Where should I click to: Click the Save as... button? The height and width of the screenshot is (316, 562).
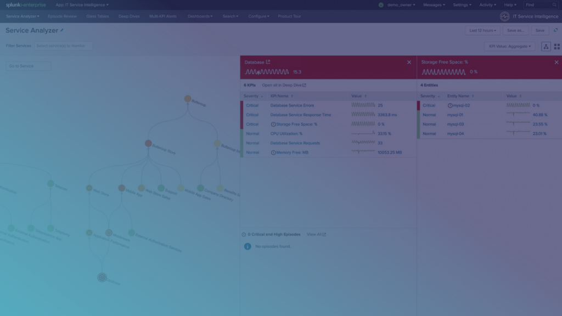pyautogui.click(x=516, y=31)
